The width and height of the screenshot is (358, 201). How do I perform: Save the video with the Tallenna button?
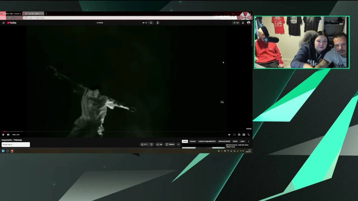click(x=170, y=144)
